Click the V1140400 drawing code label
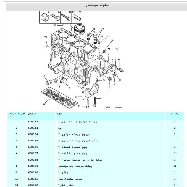Viewport: 187px width, 187px height. (x=118, y=108)
